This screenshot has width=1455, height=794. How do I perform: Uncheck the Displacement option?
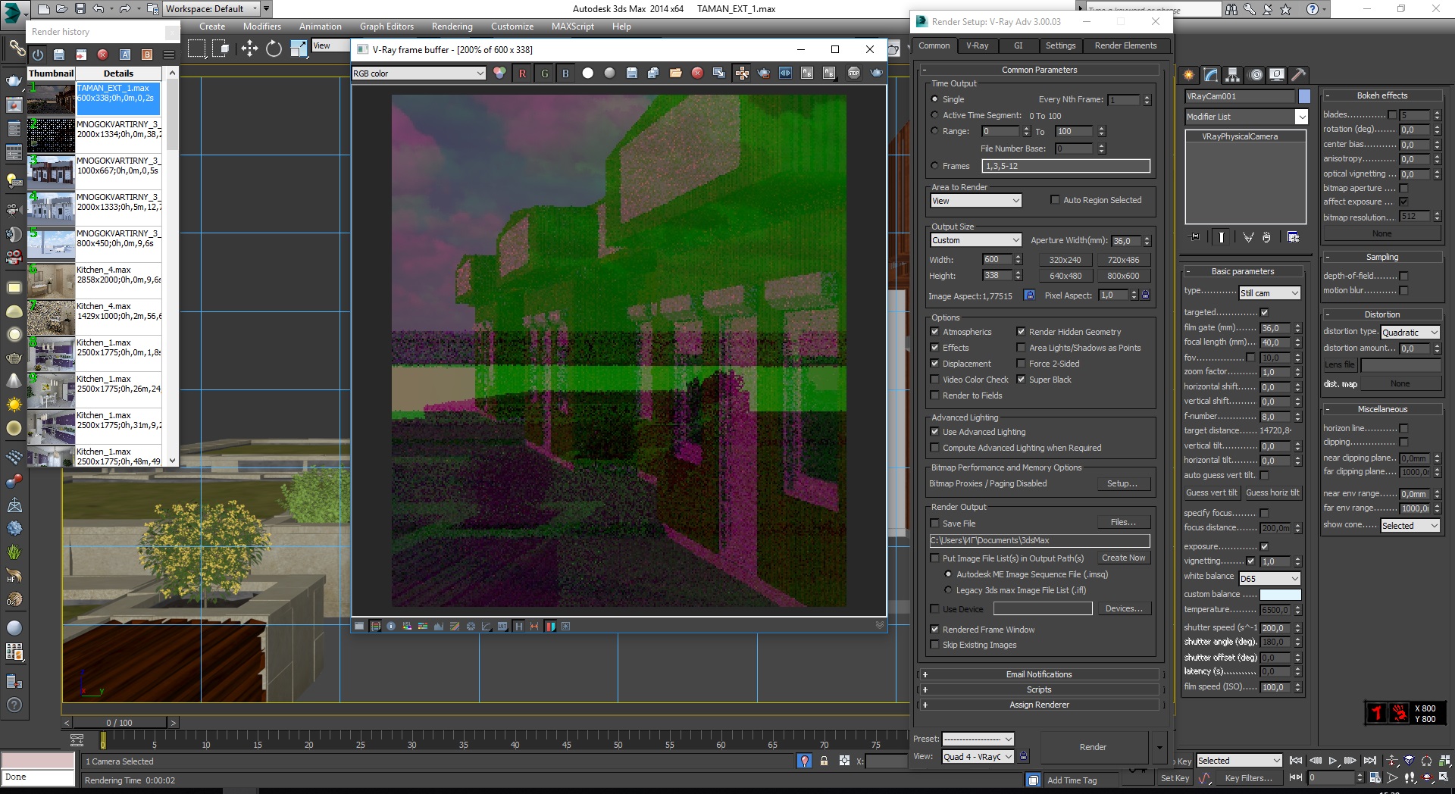tap(935, 364)
